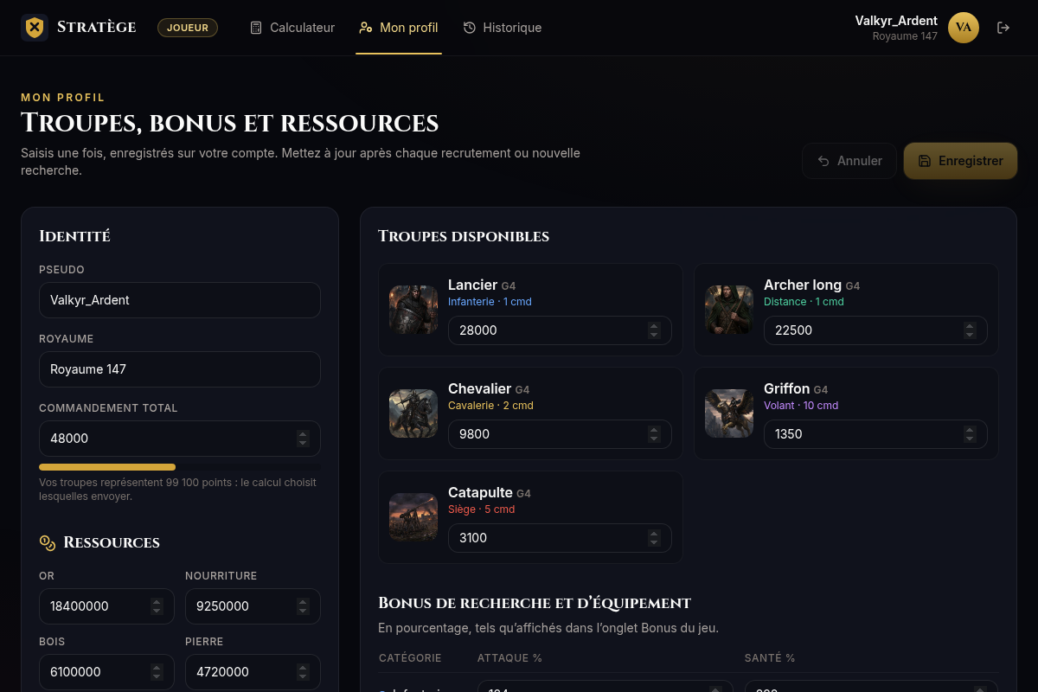The height and width of the screenshot is (692, 1038).
Task: Focus the Or amount field
Action: pyautogui.click(x=106, y=606)
